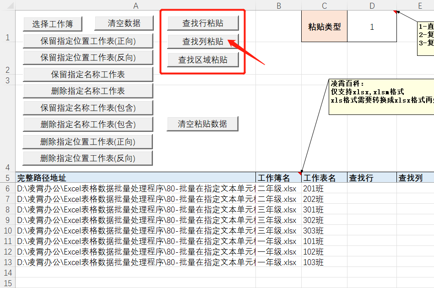Select 一年级.xlsx cell in row 13
The image size is (434, 288).
pos(278,262)
